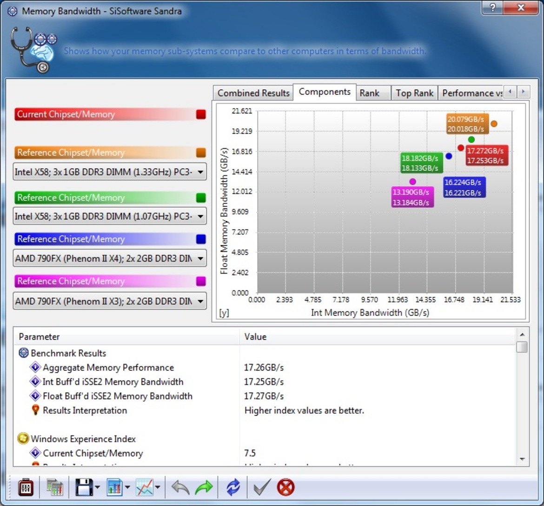The image size is (544, 506).
Task: Click the Windows Experience Index group icon
Action: 23,438
